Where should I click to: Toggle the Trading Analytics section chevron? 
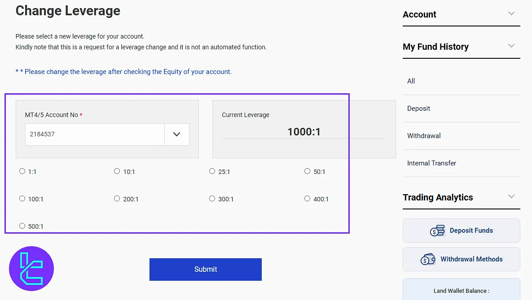pos(511,196)
